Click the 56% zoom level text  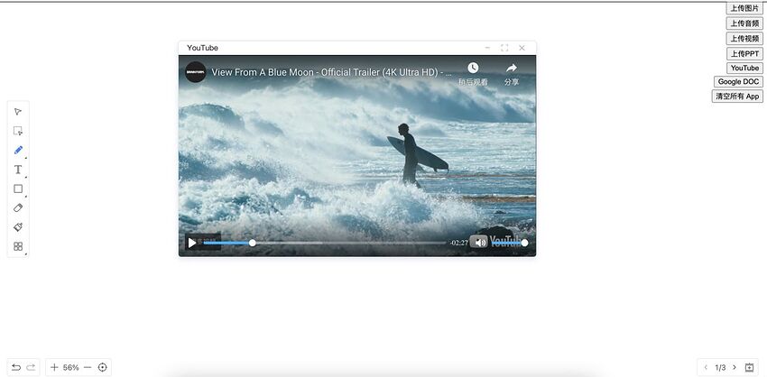coord(71,367)
